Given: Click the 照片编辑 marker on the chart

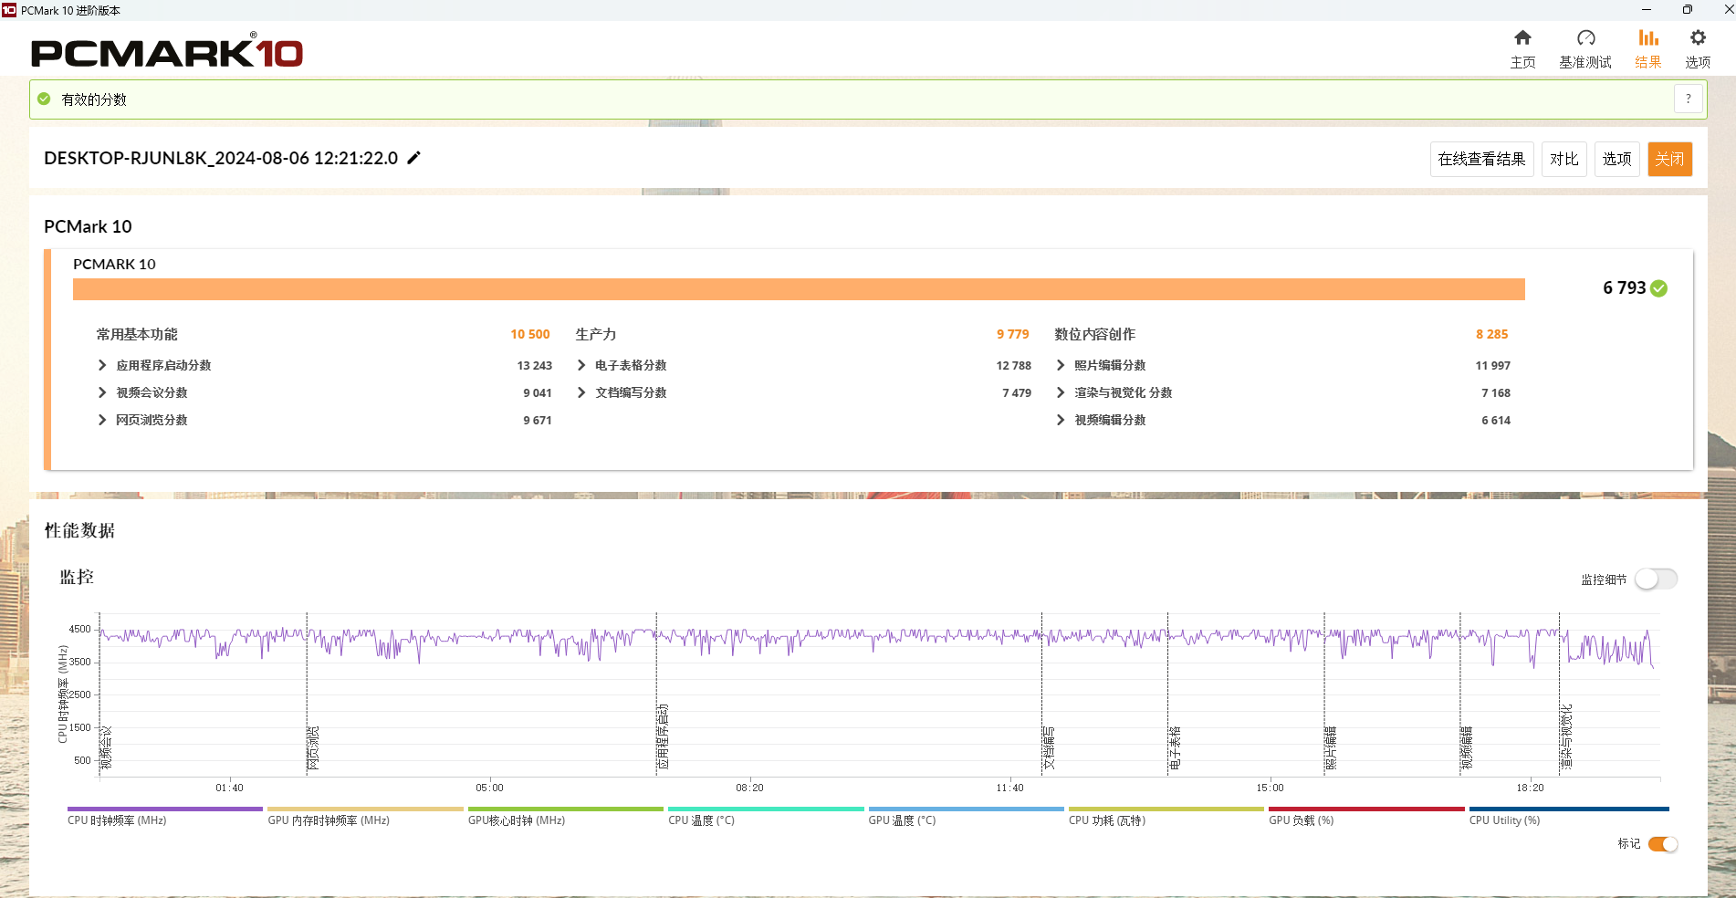Looking at the screenshot, I should click(1331, 748).
